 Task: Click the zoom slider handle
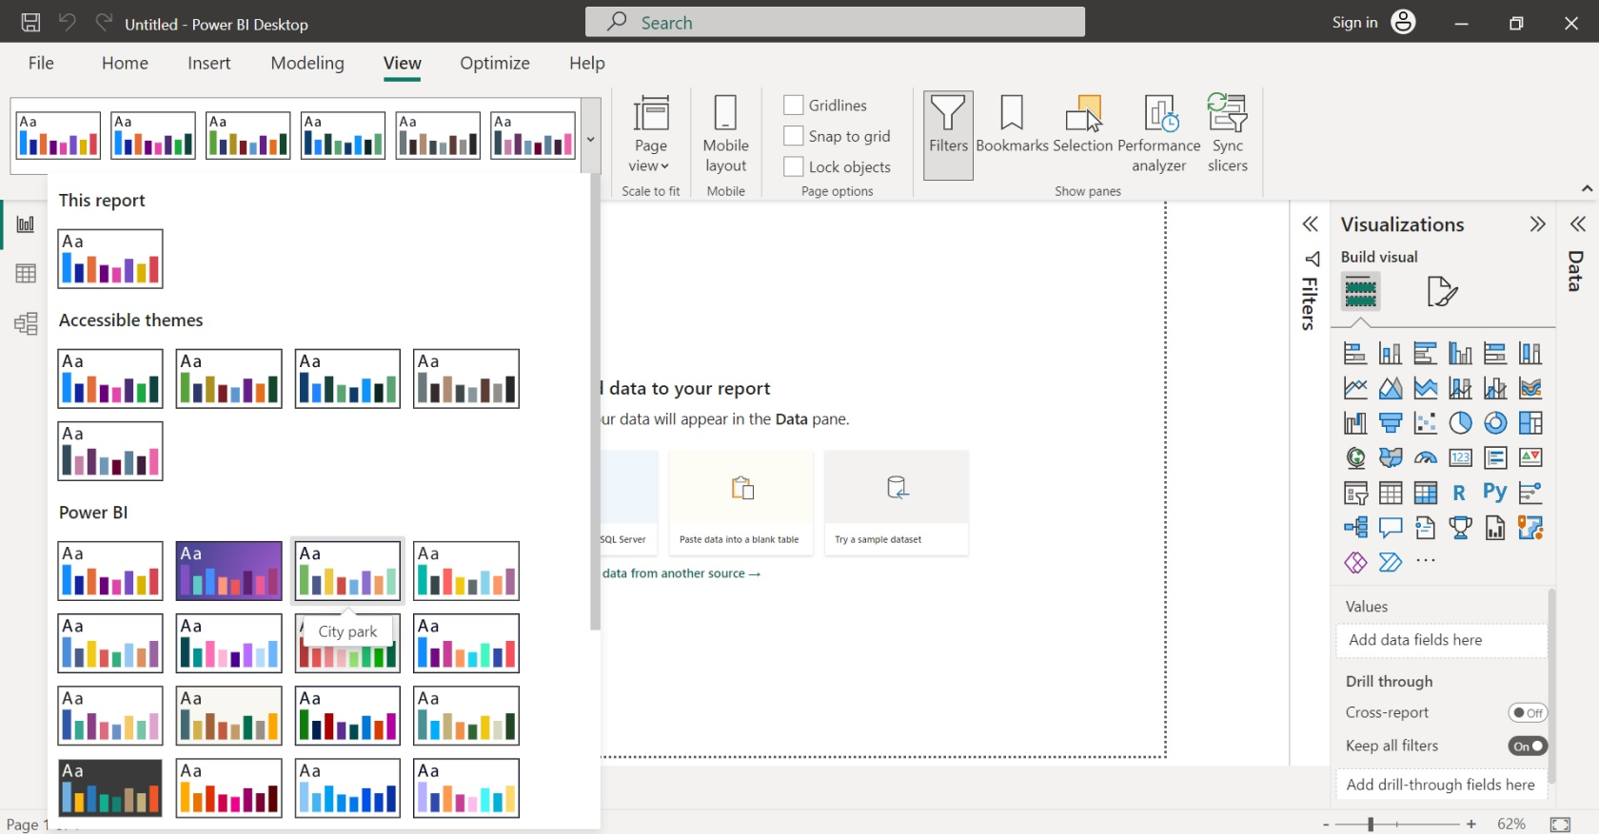click(1371, 824)
